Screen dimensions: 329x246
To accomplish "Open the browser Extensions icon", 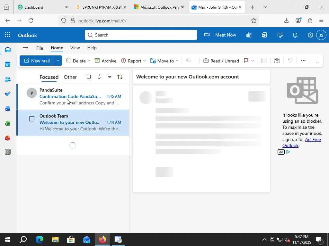I will [310, 20].
